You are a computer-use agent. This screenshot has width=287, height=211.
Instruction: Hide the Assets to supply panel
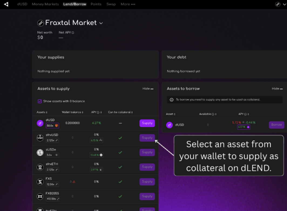148,89
